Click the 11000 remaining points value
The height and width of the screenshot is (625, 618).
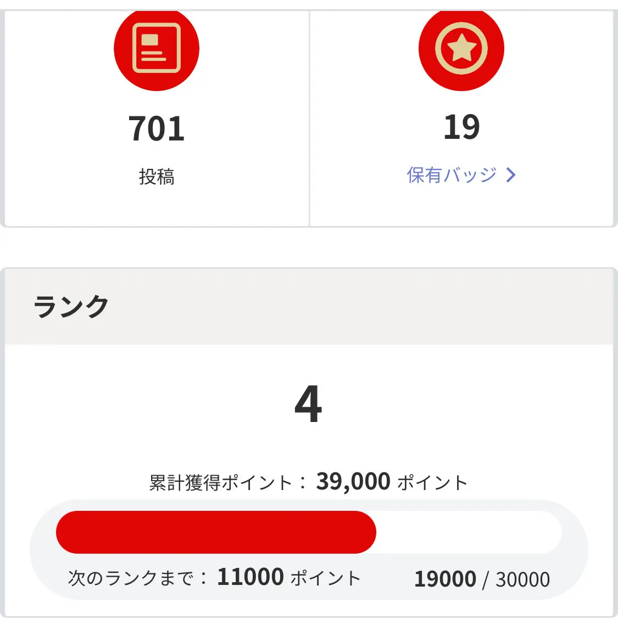point(250,577)
